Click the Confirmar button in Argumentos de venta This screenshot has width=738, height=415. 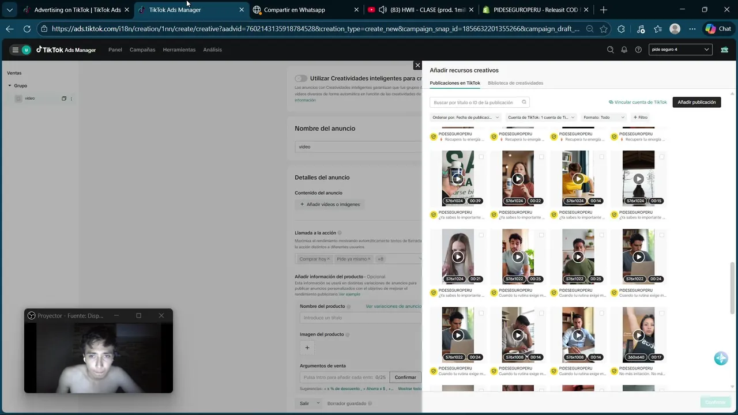(x=405, y=378)
